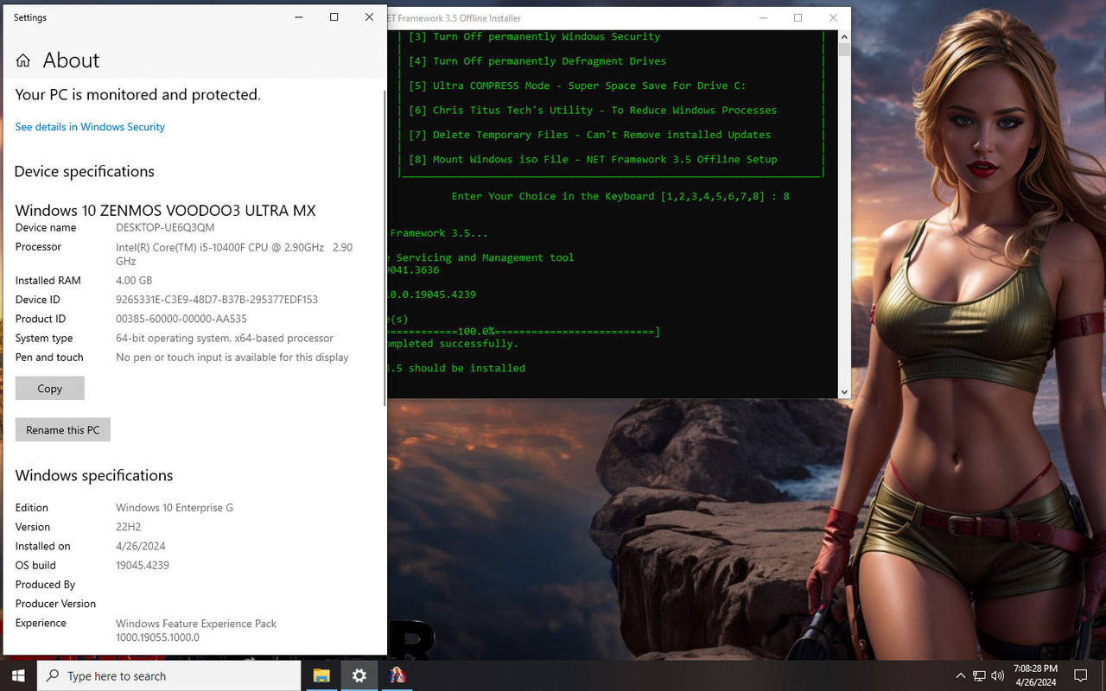The width and height of the screenshot is (1106, 691).
Task: Click Windows Feature Experience Pack text
Action: pyautogui.click(x=196, y=624)
